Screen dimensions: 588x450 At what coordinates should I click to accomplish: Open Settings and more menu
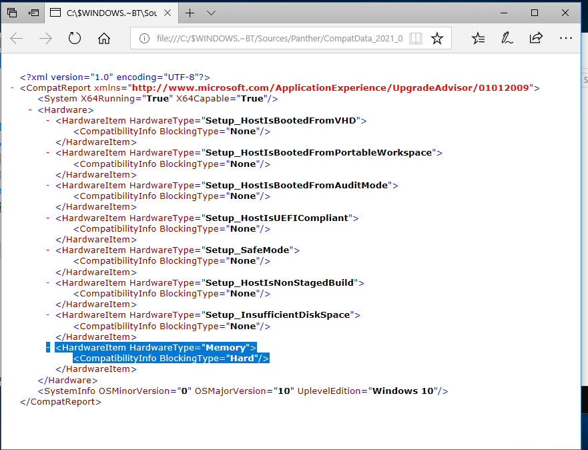(x=565, y=38)
